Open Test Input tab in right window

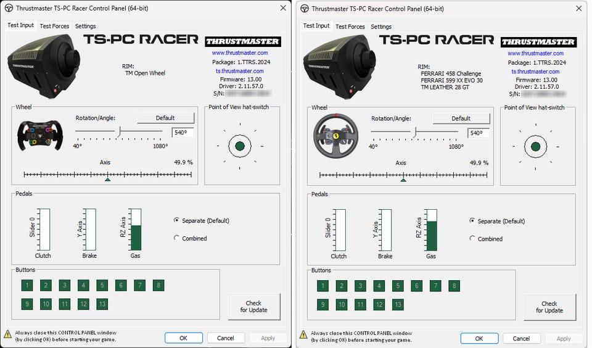pyautogui.click(x=316, y=25)
